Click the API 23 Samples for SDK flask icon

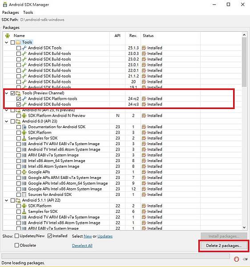click(x=24, y=138)
